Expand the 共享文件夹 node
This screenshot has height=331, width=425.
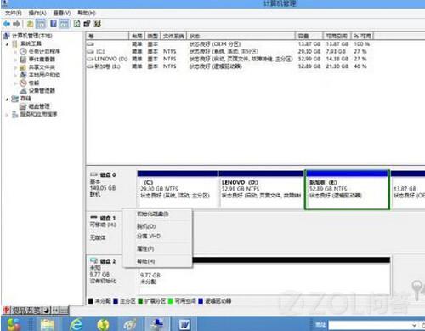[x=15, y=67]
